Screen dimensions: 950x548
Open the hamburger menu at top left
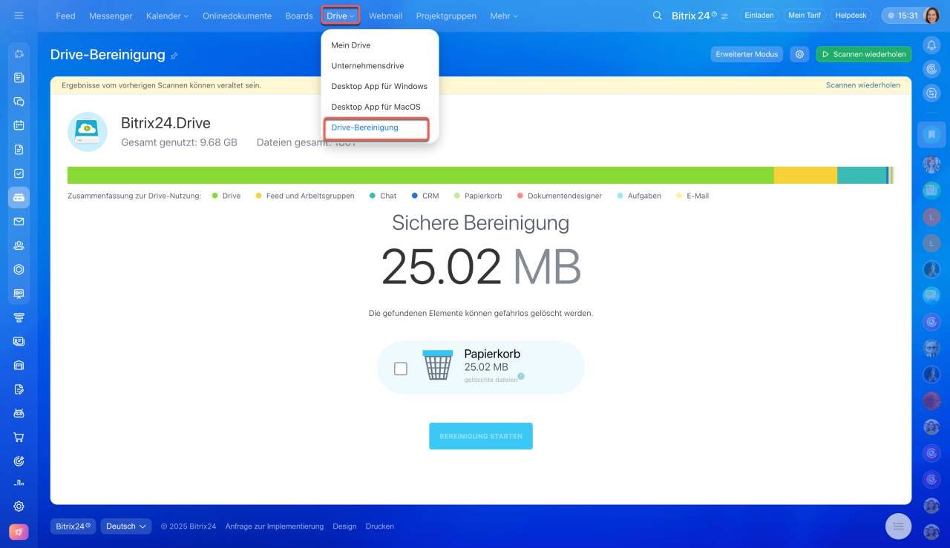click(19, 16)
